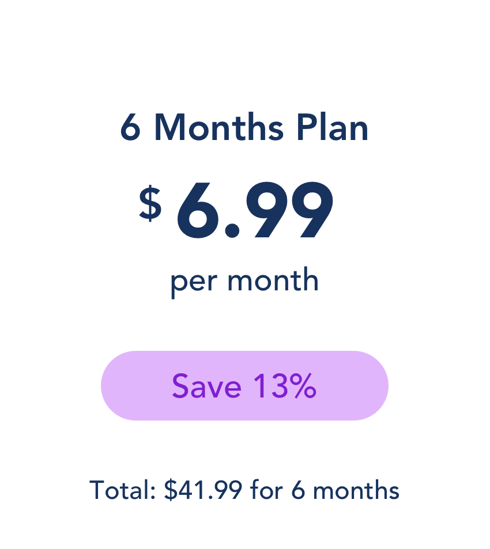Viewport: 490px width, 549px height.
Task: Click the big 6 digit of the price
Action: (198, 210)
